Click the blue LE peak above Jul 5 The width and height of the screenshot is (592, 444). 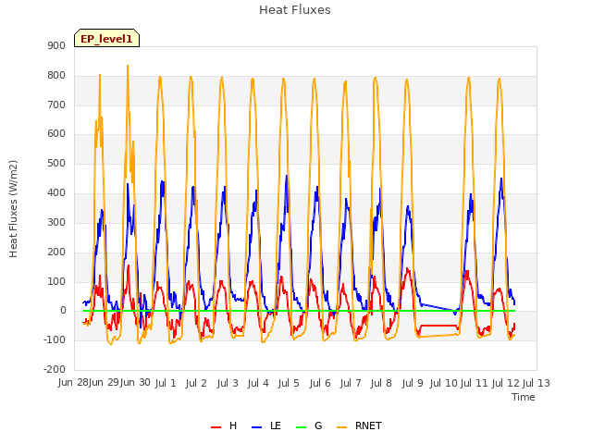pos(287,176)
